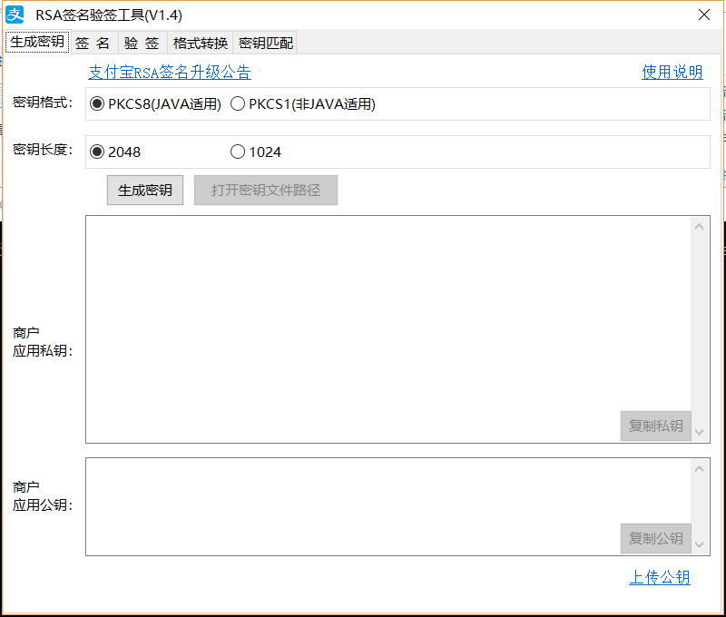Click the 复制私钥 button
Image resolution: width=726 pixels, height=617 pixels.
655,426
